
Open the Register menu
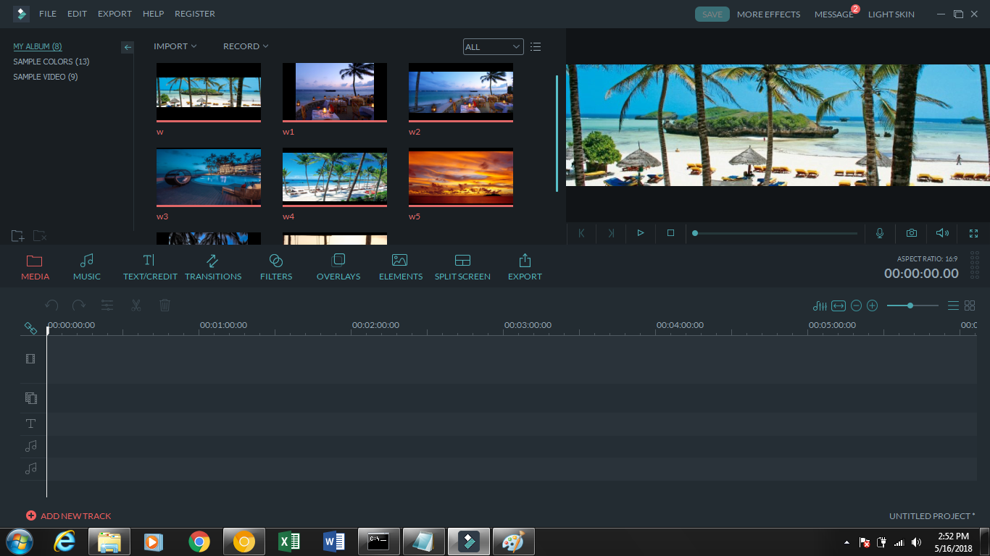coord(195,14)
